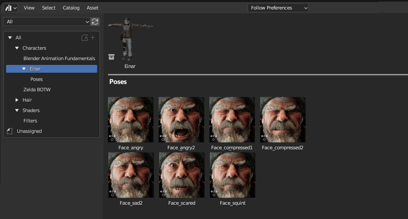The height and width of the screenshot is (219, 408).
Task: Select the Face_compressed2 pose thumbnail
Action: (x=283, y=119)
